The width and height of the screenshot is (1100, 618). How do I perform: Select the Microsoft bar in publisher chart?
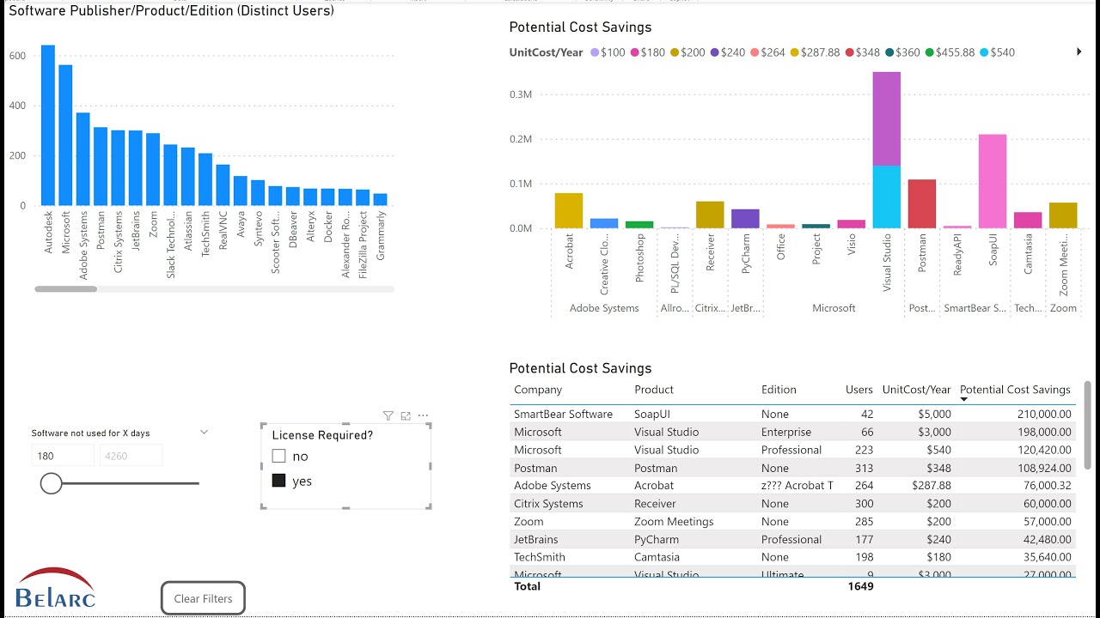pos(65,136)
